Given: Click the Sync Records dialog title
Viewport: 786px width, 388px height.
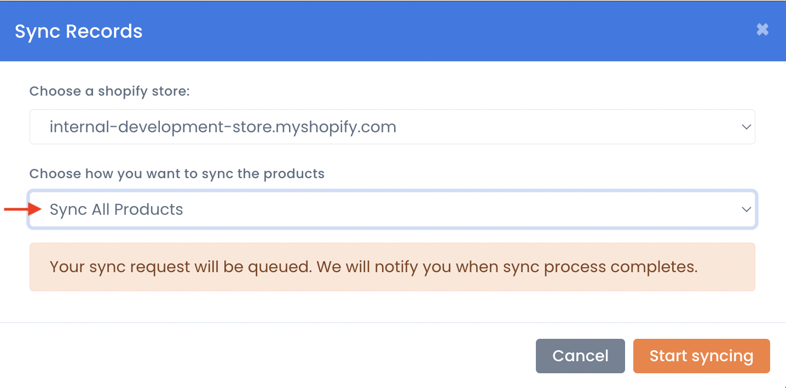Looking at the screenshot, I should point(78,31).
